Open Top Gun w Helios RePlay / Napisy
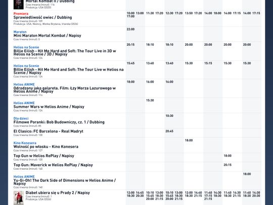This screenshot has height=205, width=273. click(44, 156)
